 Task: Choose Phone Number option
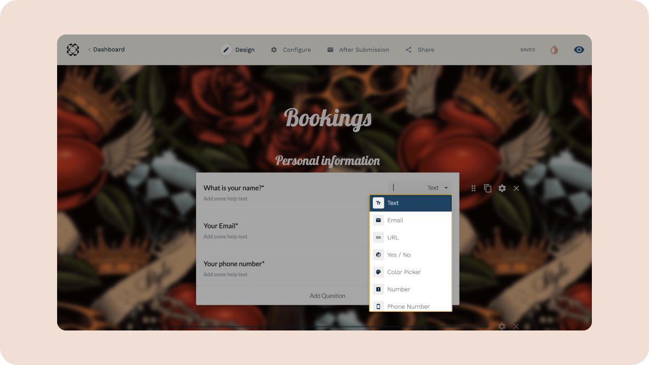[411, 306]
